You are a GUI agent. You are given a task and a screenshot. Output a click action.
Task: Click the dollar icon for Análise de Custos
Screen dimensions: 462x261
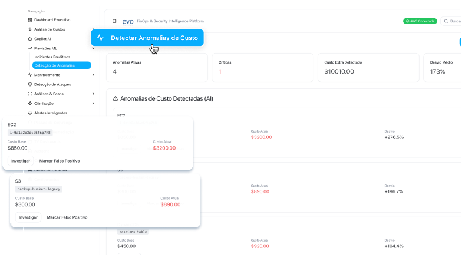tap(29, 29)
